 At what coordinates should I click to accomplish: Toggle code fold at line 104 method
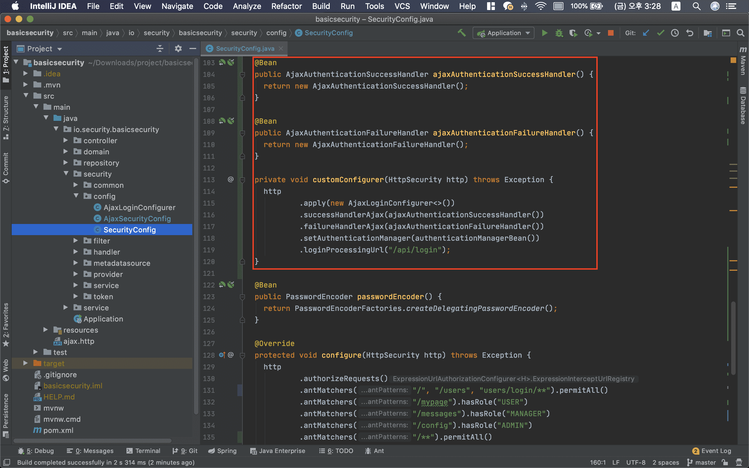(242, 75)
